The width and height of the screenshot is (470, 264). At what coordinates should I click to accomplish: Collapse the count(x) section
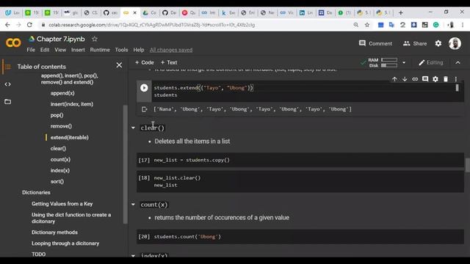coord(133,205)
